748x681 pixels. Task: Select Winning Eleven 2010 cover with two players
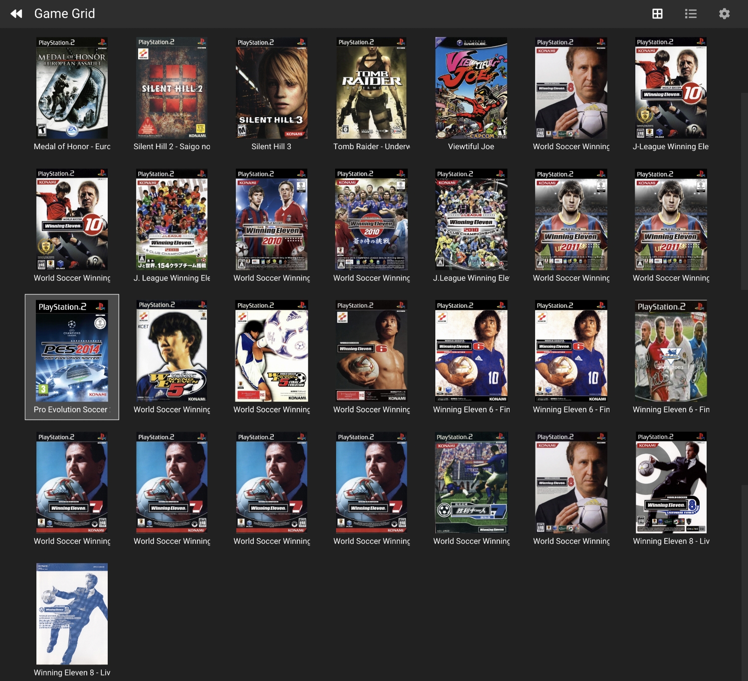(x=272, y=220)
